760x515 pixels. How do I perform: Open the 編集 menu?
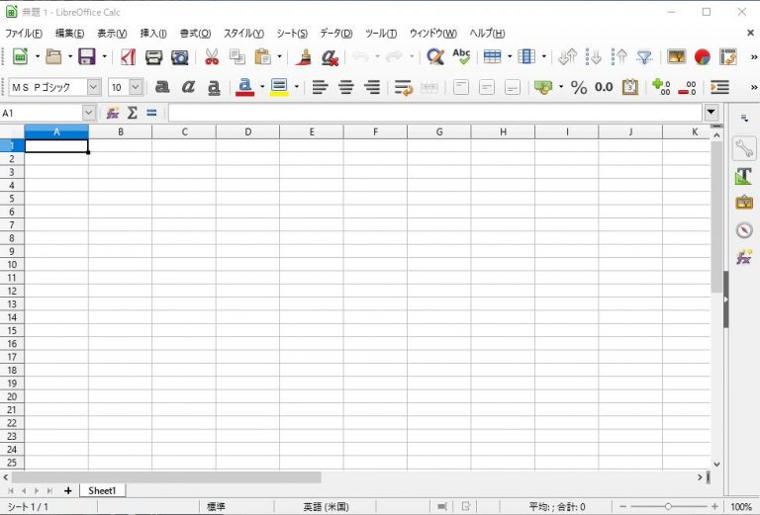tap(70, 34)
